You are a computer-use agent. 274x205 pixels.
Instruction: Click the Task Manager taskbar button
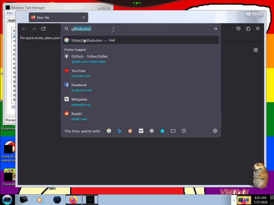coord(90,200)
